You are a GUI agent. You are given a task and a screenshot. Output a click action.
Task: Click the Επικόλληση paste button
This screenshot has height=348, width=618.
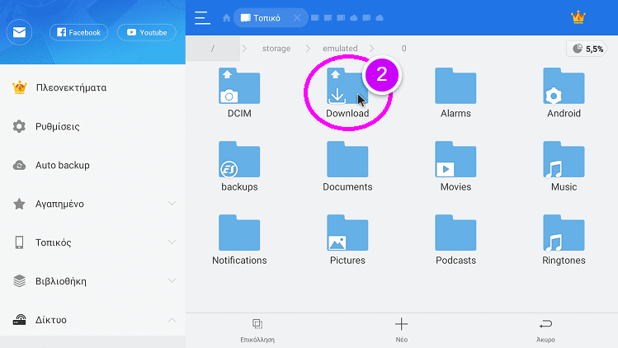pyautogui.click(x=257, y=330)
